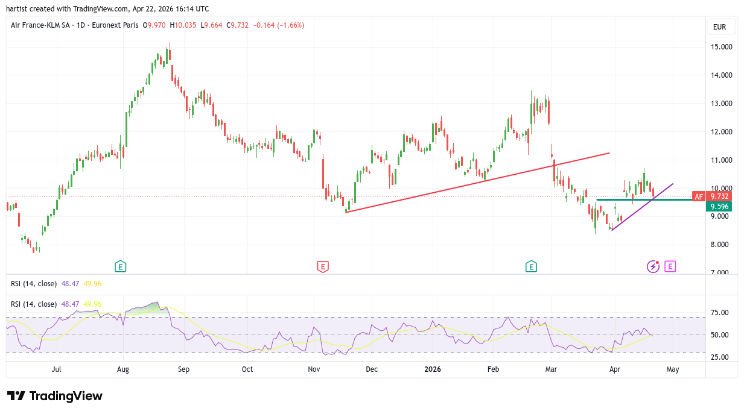Image resolution: width=744 pixels, height=414 pixels.
Task: Click the TradingView wordmark text
Action: (66, 396)
